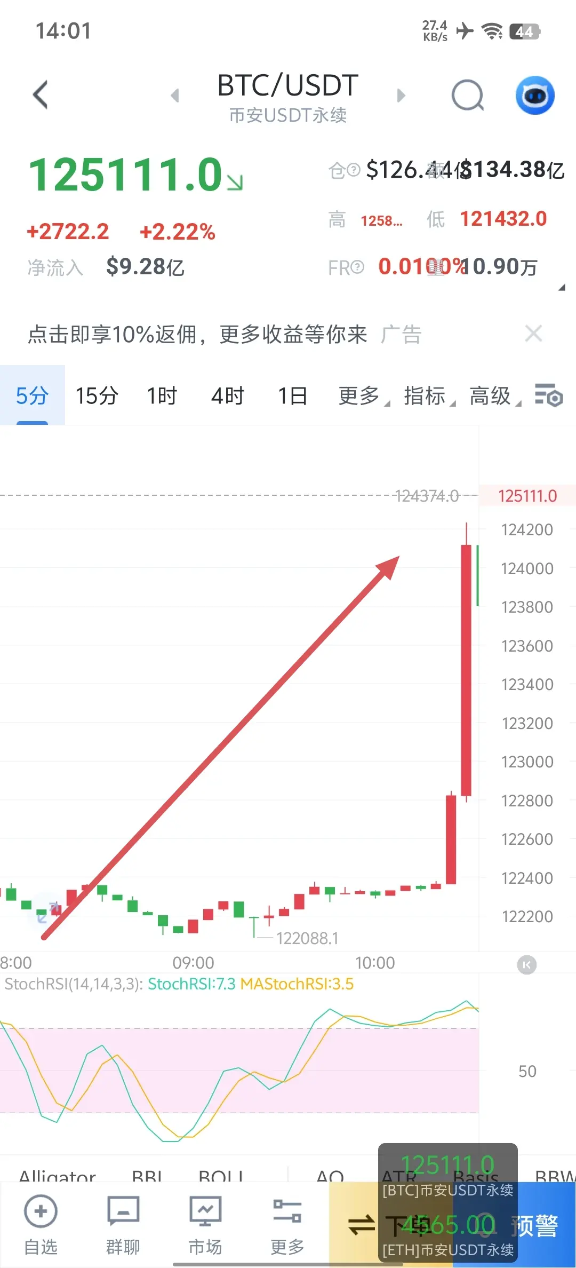The width and height of the screenshot is (576, 1268).
Task: Open the blue robot assistant avatar
Action: (x=535, y=96)
